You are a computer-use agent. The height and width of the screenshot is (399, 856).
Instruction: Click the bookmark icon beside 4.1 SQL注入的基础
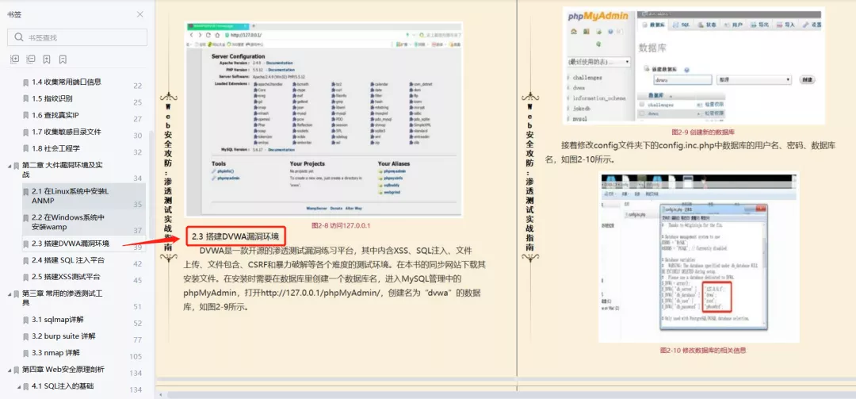25,386
